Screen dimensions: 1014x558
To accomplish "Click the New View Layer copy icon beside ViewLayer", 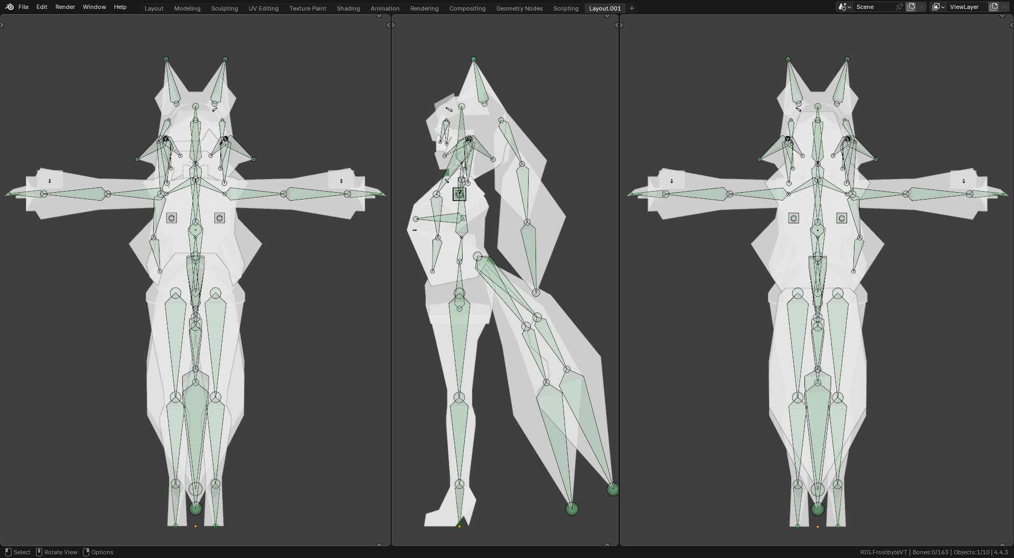I will tap(994, 6).
